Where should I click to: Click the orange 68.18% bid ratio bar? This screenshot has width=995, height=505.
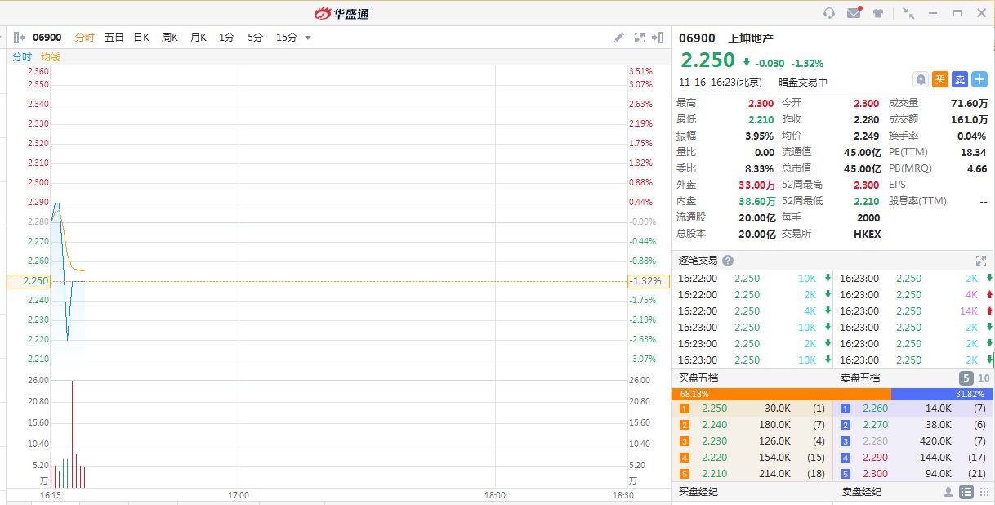click(780, 394)
